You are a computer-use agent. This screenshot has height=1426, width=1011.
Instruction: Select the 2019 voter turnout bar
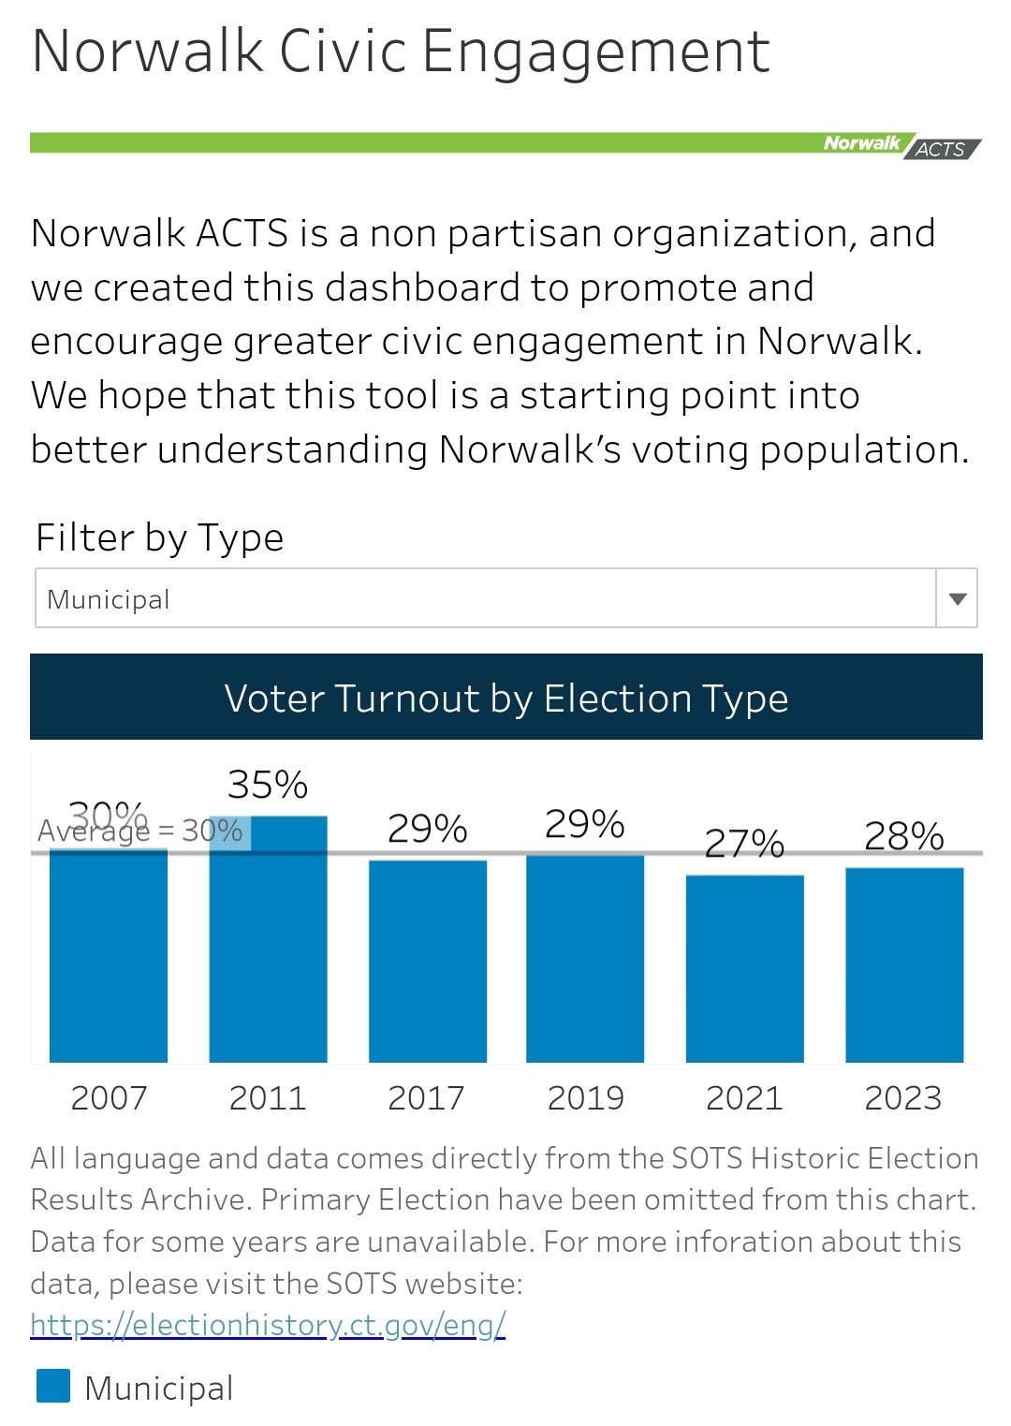(x=585, y=960)
